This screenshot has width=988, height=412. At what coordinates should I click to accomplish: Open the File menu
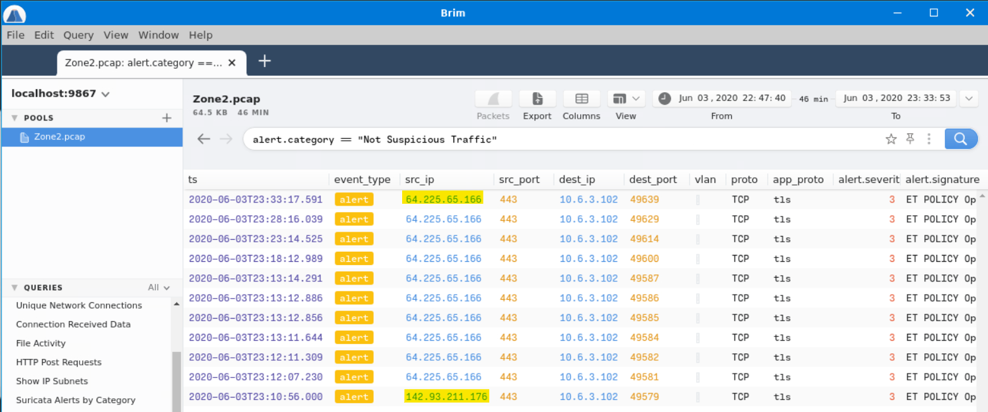(x=16, y=35)
